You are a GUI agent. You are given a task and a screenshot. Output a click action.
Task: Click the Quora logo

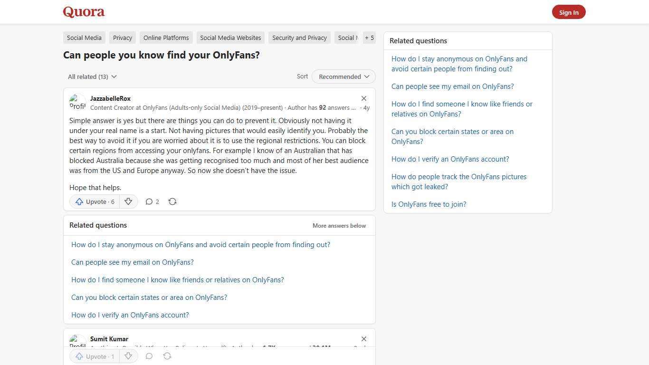click(83, 12)
